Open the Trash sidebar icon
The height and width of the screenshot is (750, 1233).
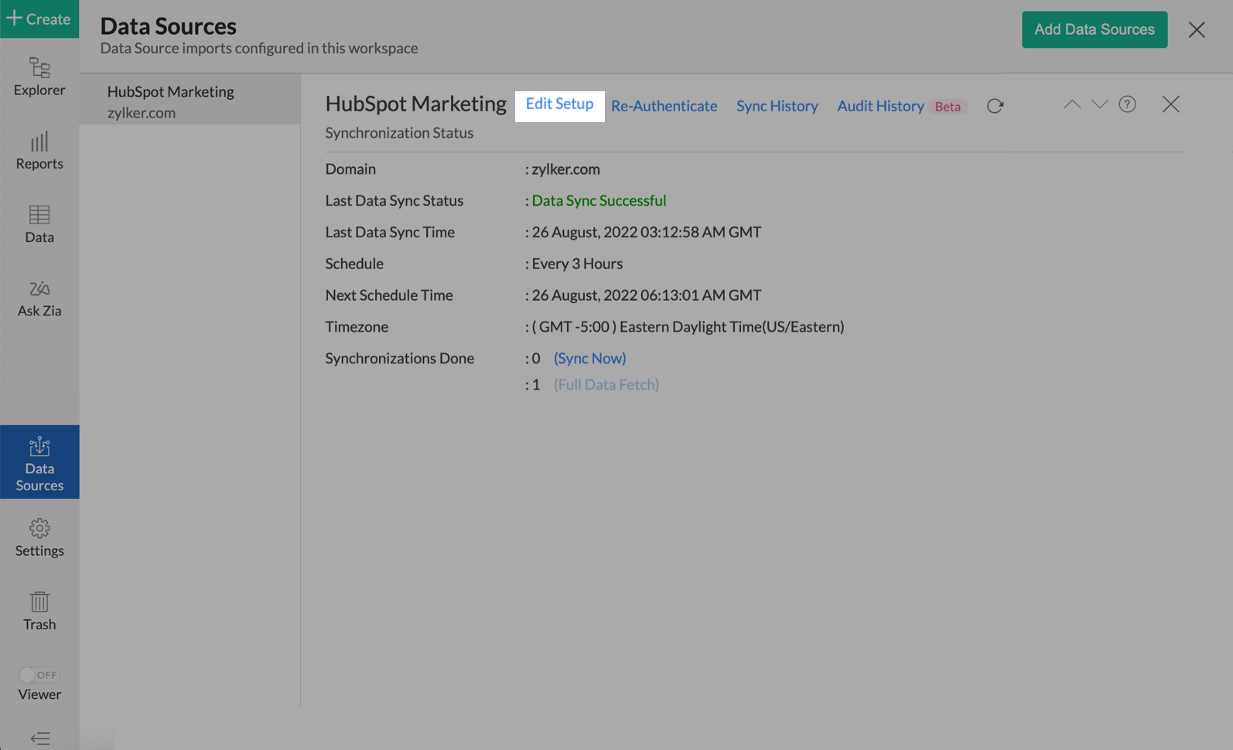pyautogui.click(x=39, y=611)
